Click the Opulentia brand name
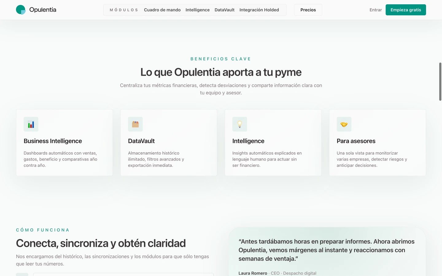This screenshot has height=276, width=442. tap(43, 10)
